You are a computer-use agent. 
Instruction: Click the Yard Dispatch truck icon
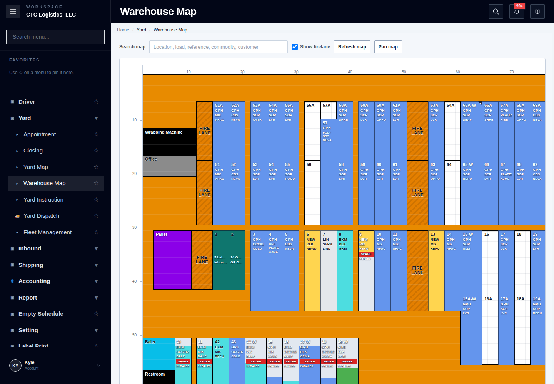tap(17, 216)
